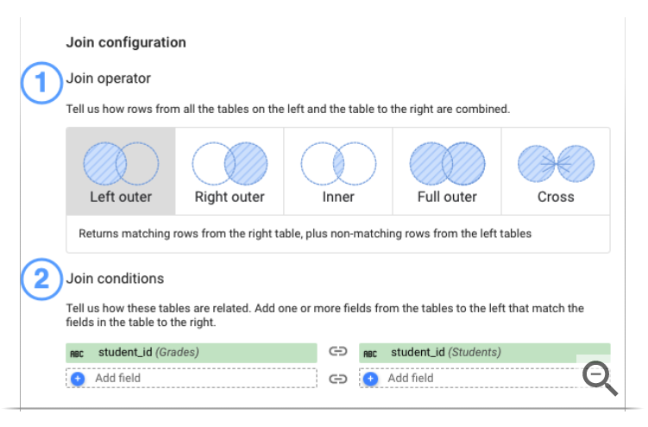The width and height of the screenshot is (648, 427).
Task: Click the link icon between Add field boxes
Action: click(x=338, y=379)
